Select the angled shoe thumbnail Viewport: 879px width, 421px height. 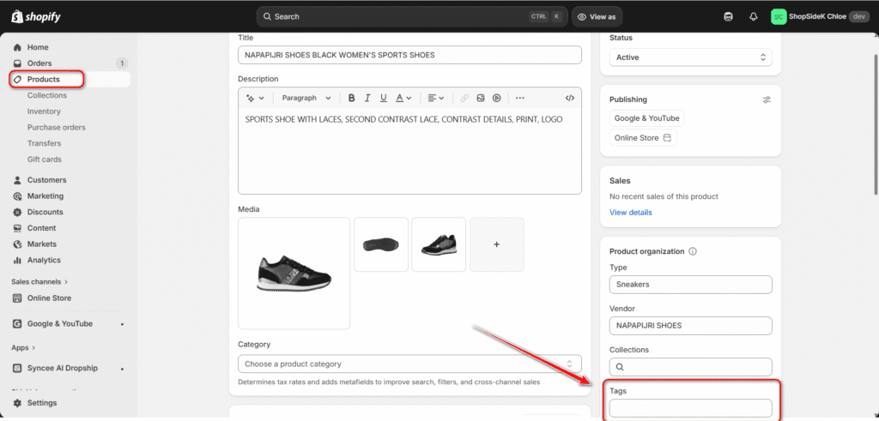[439, 244]
